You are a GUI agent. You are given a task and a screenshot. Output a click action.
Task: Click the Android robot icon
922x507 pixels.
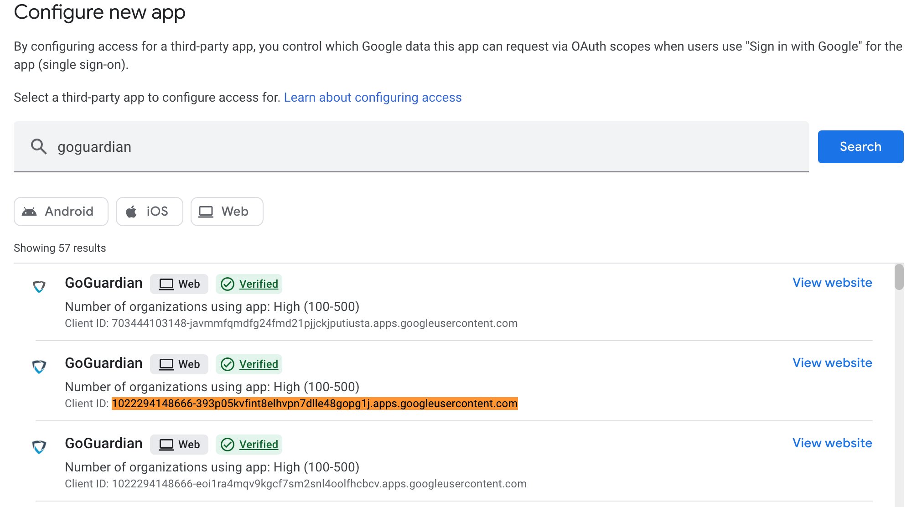[x=29, y=212]
